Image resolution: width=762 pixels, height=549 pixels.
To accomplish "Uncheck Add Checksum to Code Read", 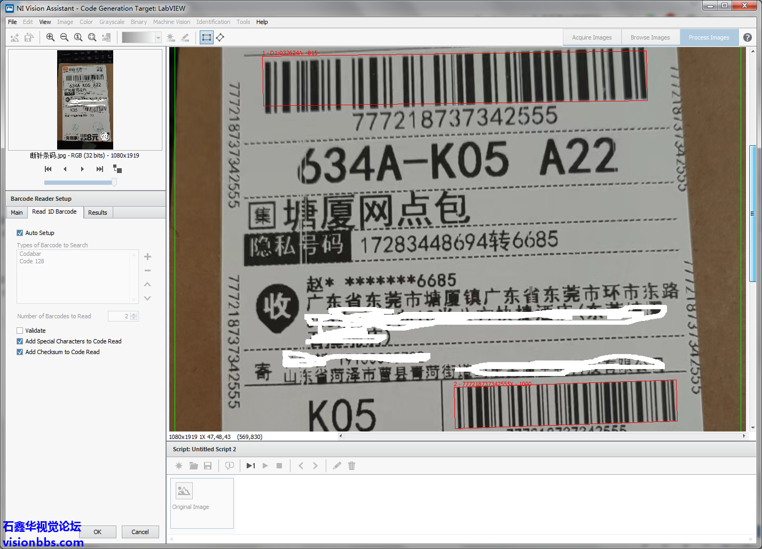I will point(20,352).
